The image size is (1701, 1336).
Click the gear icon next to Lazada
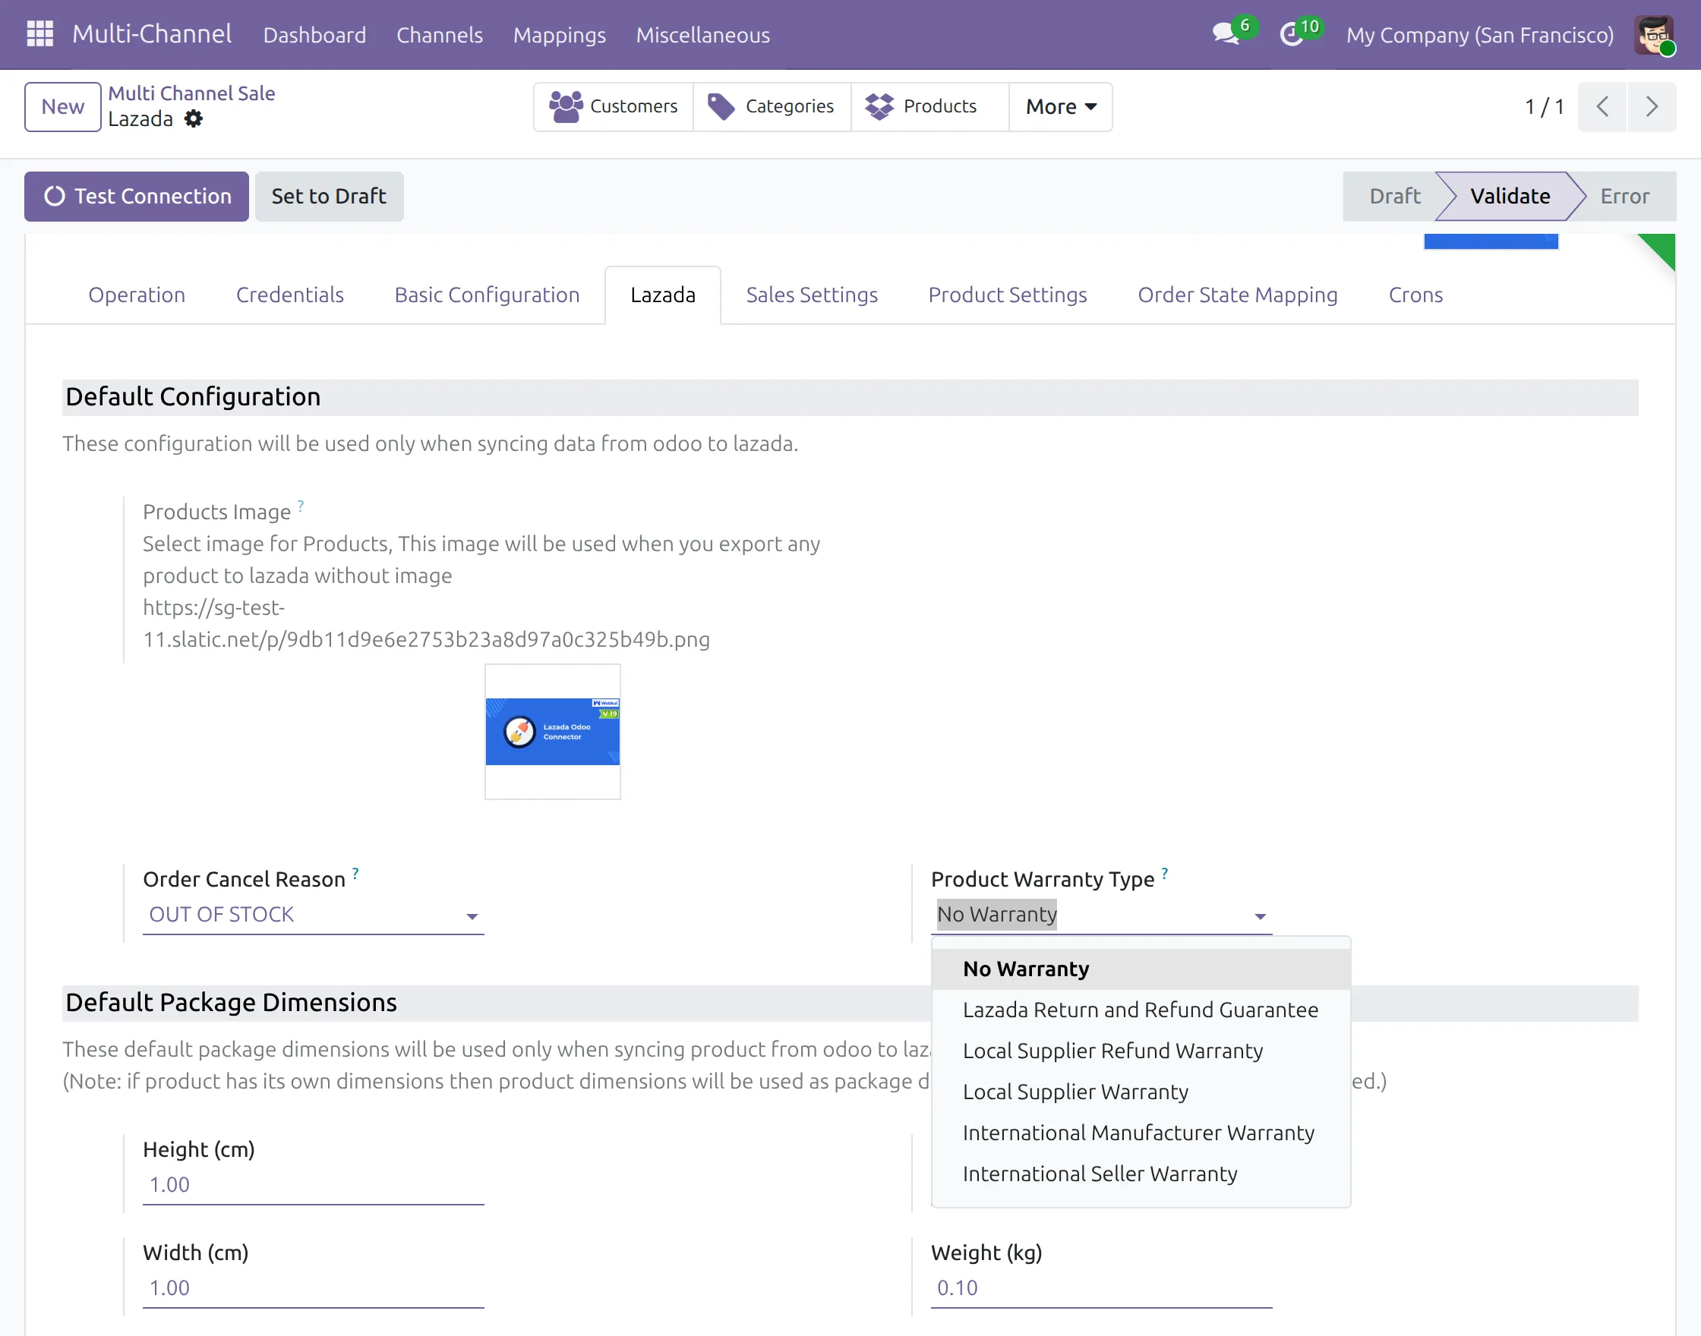tap(193, 119)
